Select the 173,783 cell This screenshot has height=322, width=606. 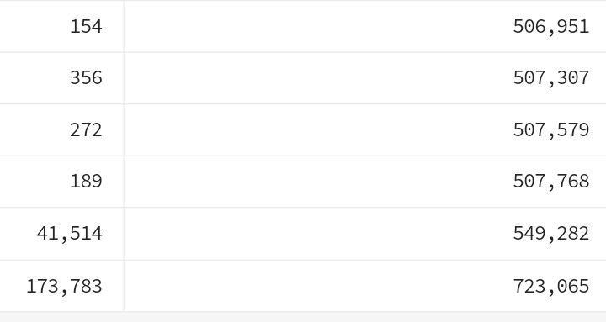pyautogui.click(x=61, y=286)
